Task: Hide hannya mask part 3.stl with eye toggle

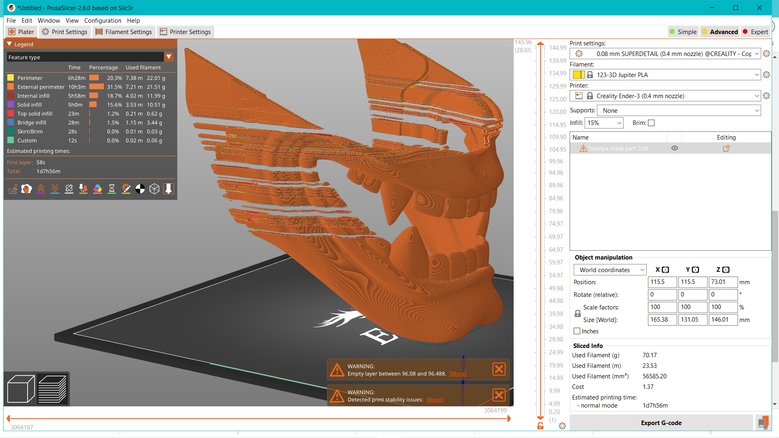Action: click(675, 148)
